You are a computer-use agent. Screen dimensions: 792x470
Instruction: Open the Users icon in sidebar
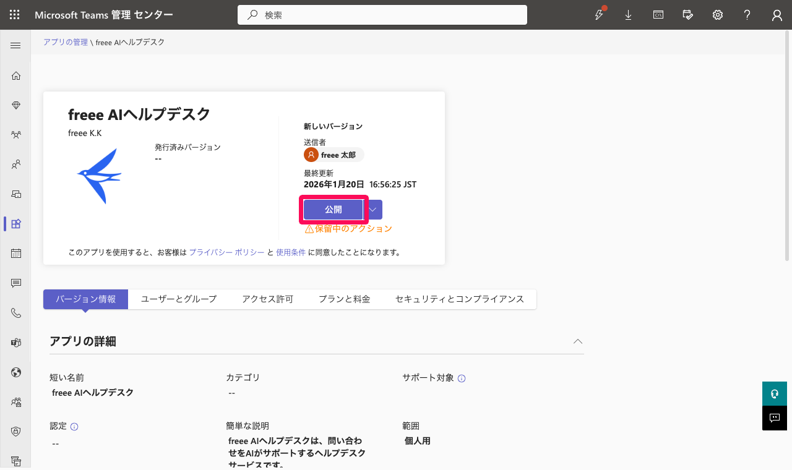coord(16,164)
